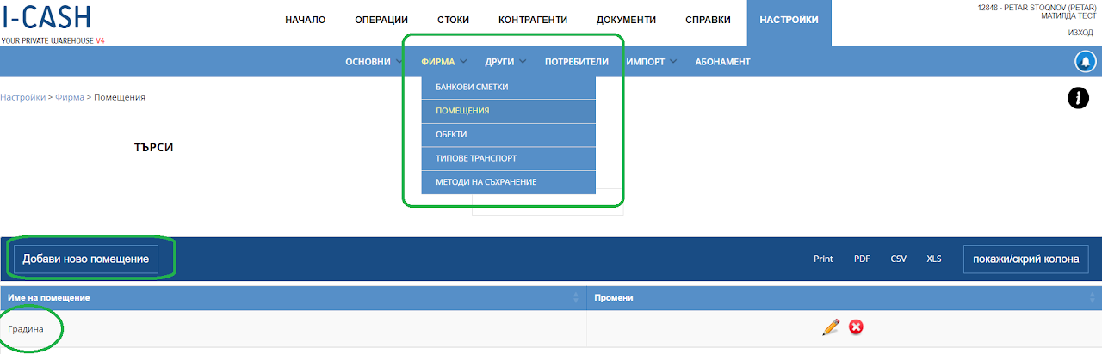The height and width of the screenshot is (354, 1102).
Task: Open the black info icon
Action: tap(1078, 98)
